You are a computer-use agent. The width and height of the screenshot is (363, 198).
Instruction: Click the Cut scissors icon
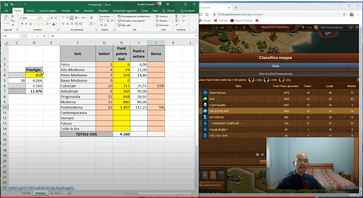tap(13, 17)
